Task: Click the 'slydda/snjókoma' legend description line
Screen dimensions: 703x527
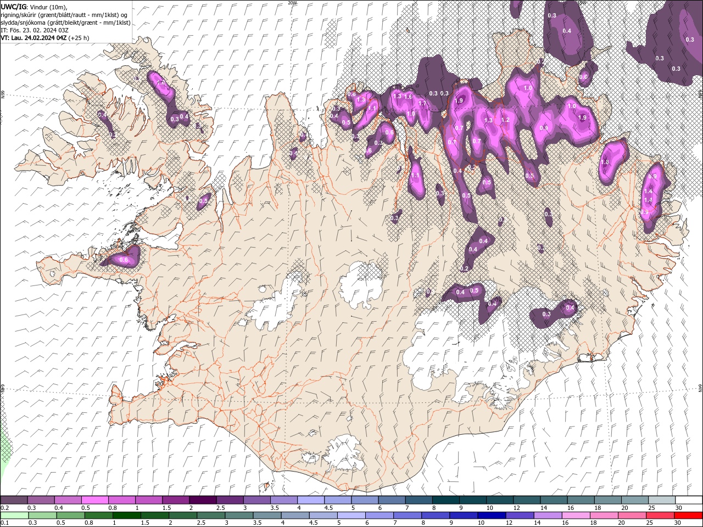Action: [65, 22]
